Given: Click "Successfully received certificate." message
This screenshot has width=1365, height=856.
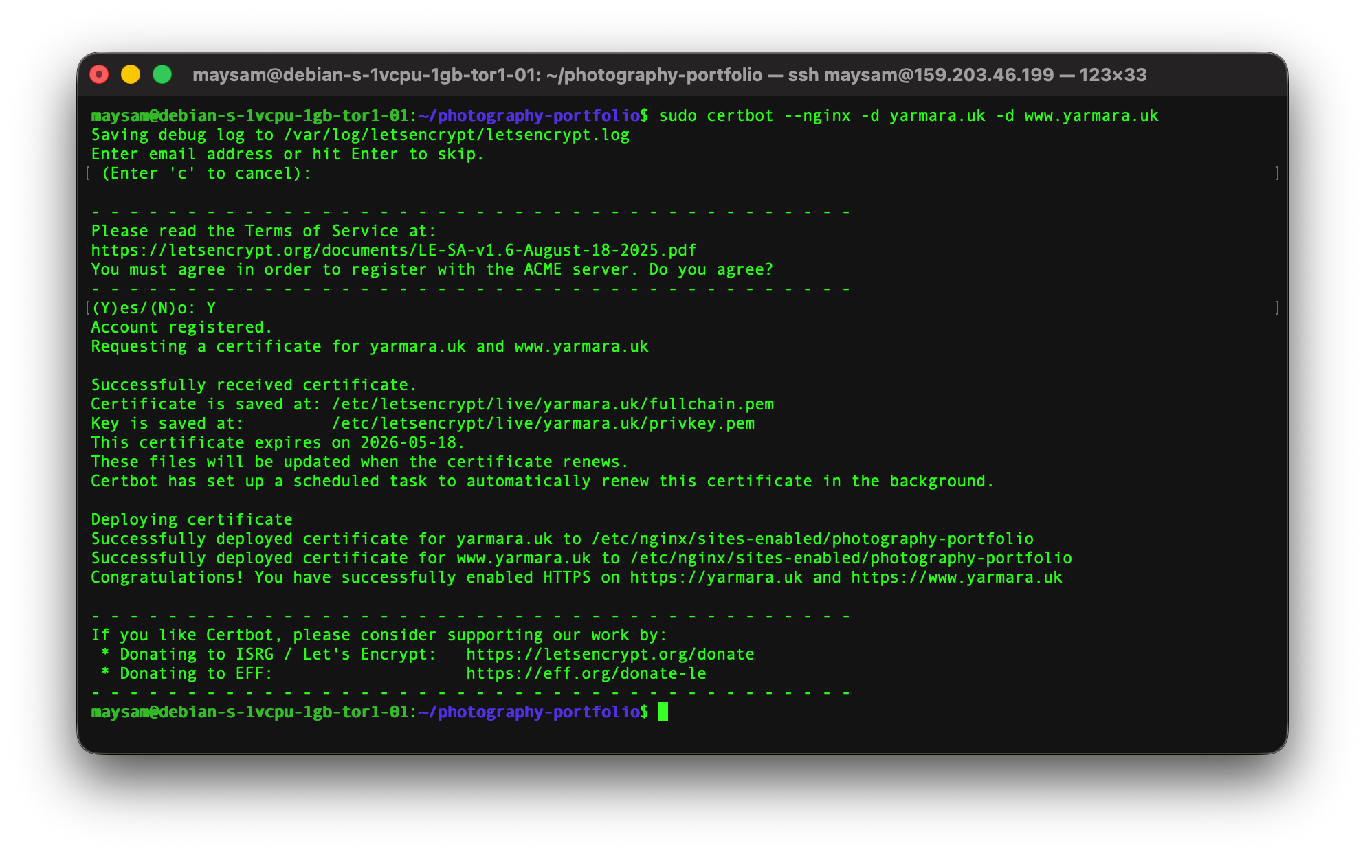Looking at the screenshot, I should tap(254, 385).
